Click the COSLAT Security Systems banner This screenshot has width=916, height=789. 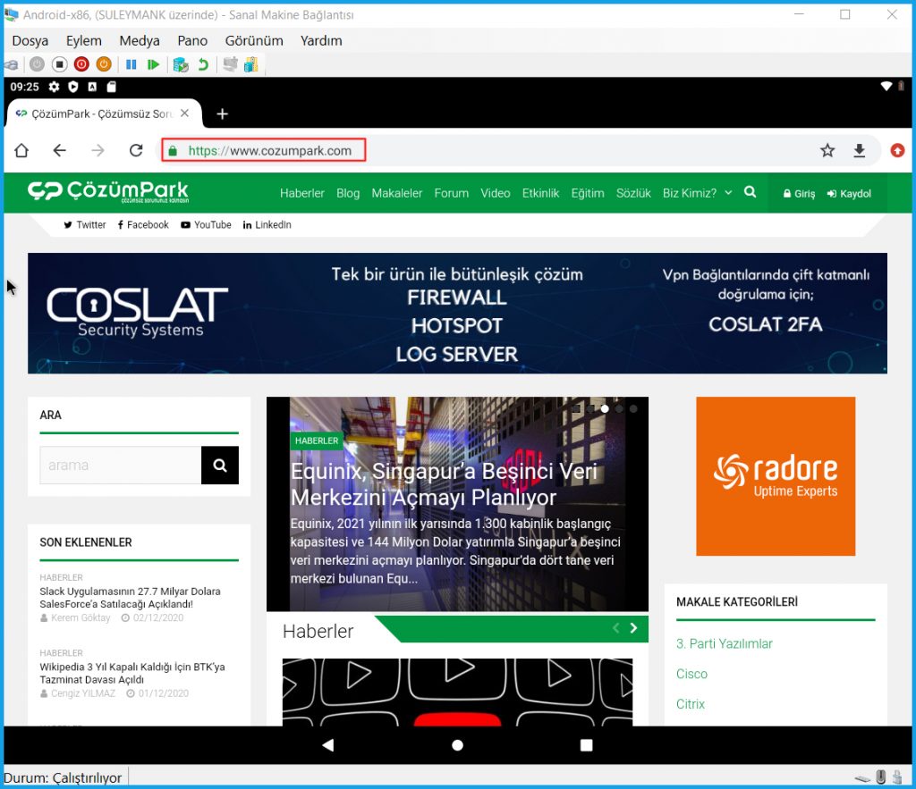[457, 314]
